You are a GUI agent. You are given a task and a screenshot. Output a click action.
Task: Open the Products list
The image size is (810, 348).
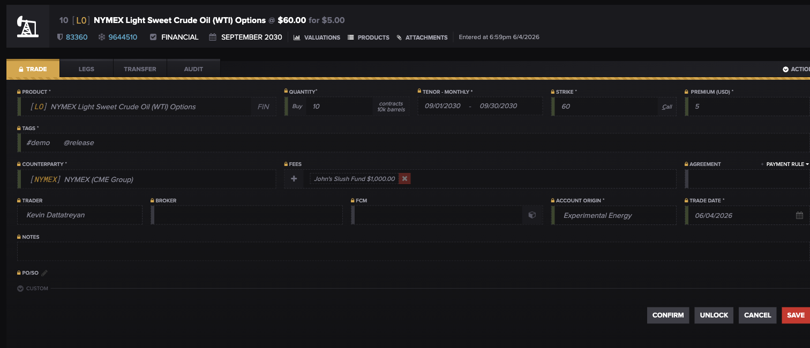369,37
